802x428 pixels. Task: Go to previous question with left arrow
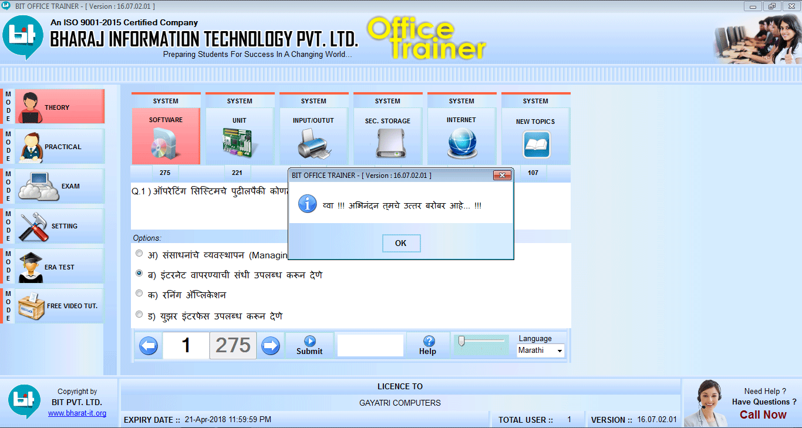point(149,346)
